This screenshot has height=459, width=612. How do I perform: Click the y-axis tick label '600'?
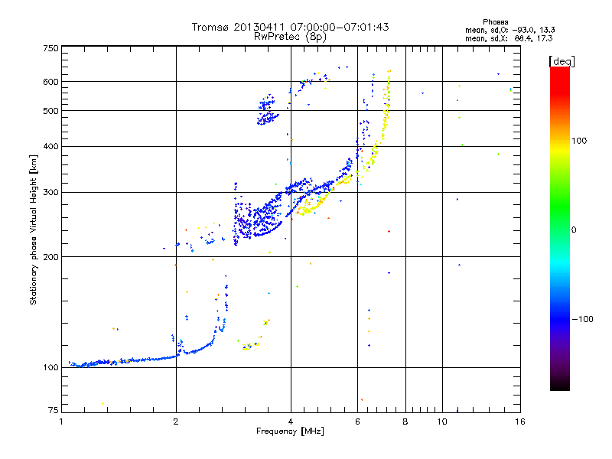50,82
